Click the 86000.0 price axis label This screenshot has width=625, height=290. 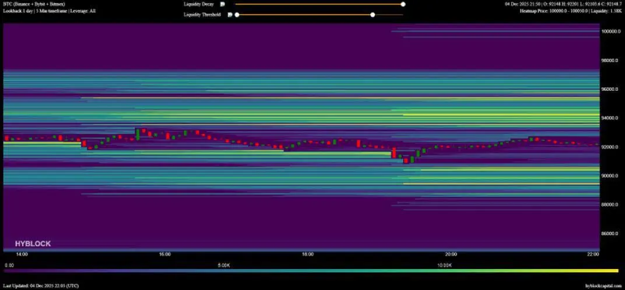click(611, 234)
